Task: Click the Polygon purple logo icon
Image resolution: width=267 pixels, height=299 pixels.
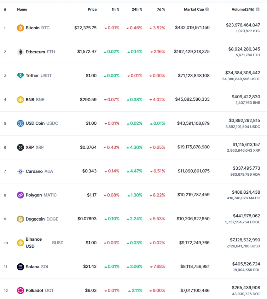Action: pos(21,195)
